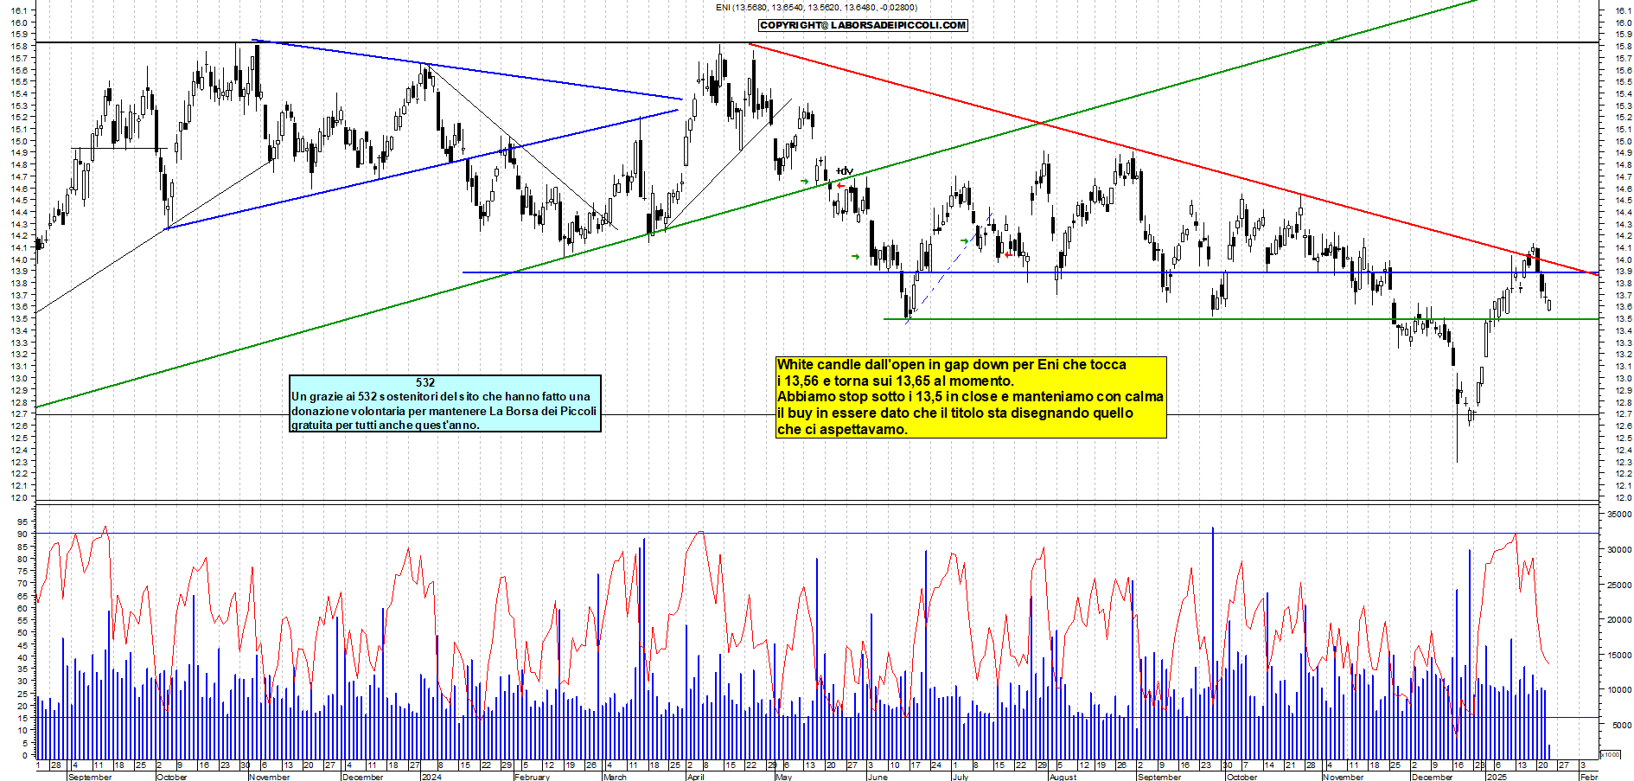Screen dimensions: 1634x781
Task: Click '12.0' on the right price axis
Action: pyautogui.click(x=1623, y=497)
